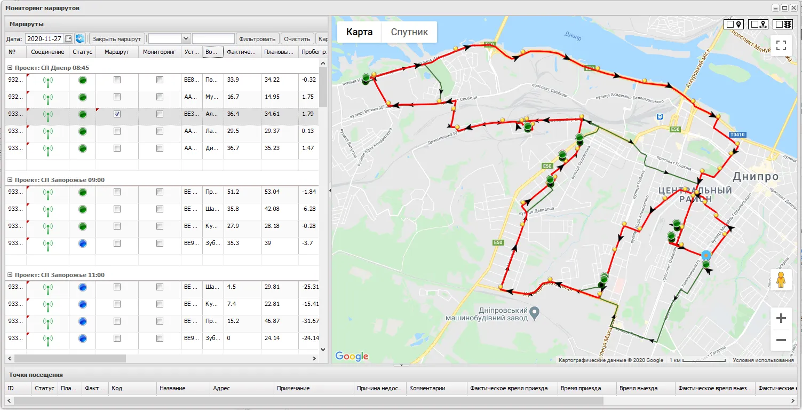Open the calendar picker beside the date field
Screen dimensions: 802x410
pyautogui.click(x=68, y=38)
